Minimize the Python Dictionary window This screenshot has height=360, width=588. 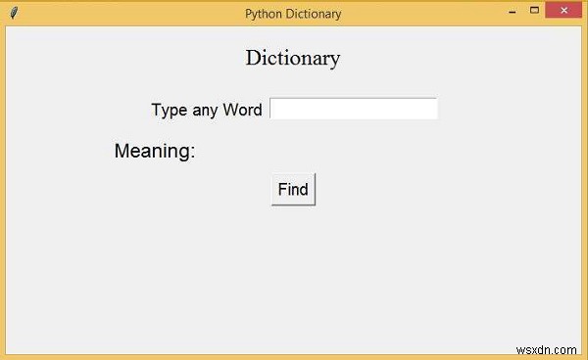[513, 11]
